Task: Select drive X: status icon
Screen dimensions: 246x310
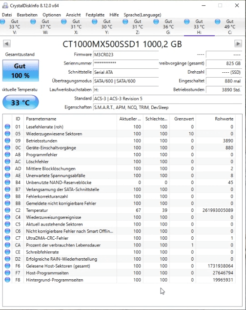Action: (x=64, y=21)
